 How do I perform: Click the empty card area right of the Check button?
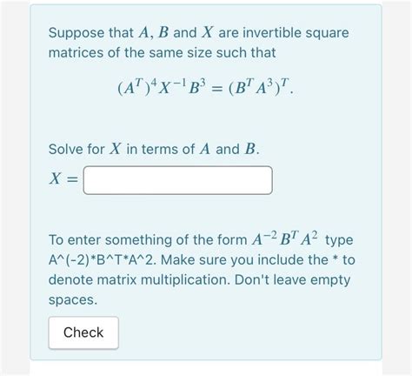pos(249,332)
